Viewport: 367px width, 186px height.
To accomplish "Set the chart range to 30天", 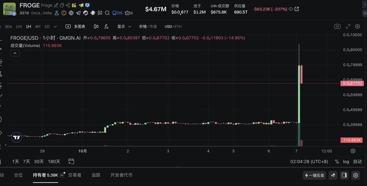I will click(39, 162).
